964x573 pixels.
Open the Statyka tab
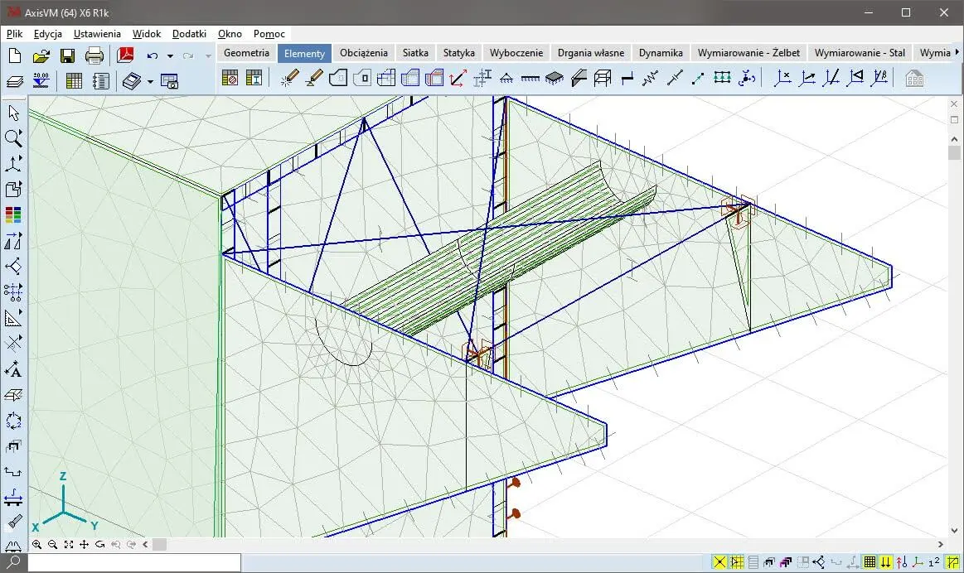[458, 52]
